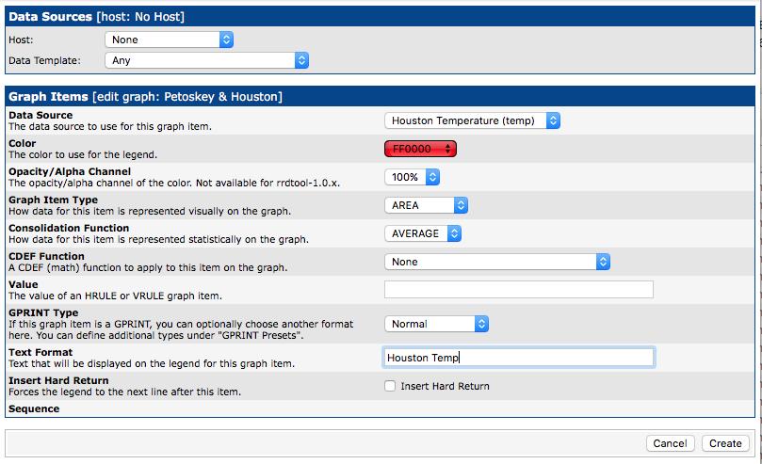Pick a color from the FF0000 swatch
Image resolution: width=762 pixels, height=464 pixels.
[x=420, y=149]
